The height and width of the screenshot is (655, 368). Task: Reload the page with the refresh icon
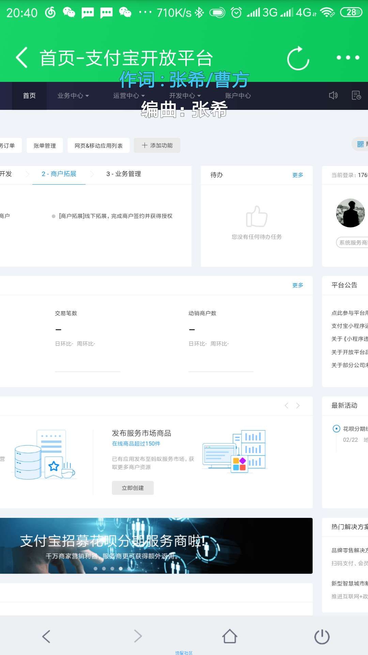pos(298,58)
